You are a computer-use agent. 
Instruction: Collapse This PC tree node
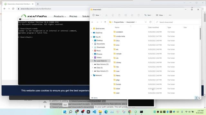91,37
